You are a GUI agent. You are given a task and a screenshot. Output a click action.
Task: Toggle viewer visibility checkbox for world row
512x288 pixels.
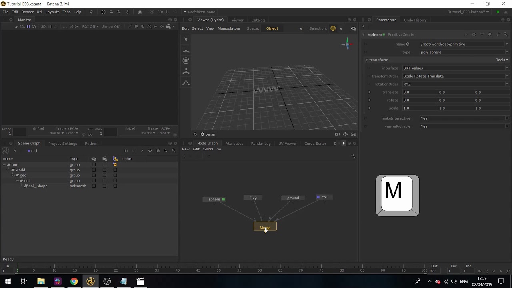click(x=94, y=170)
